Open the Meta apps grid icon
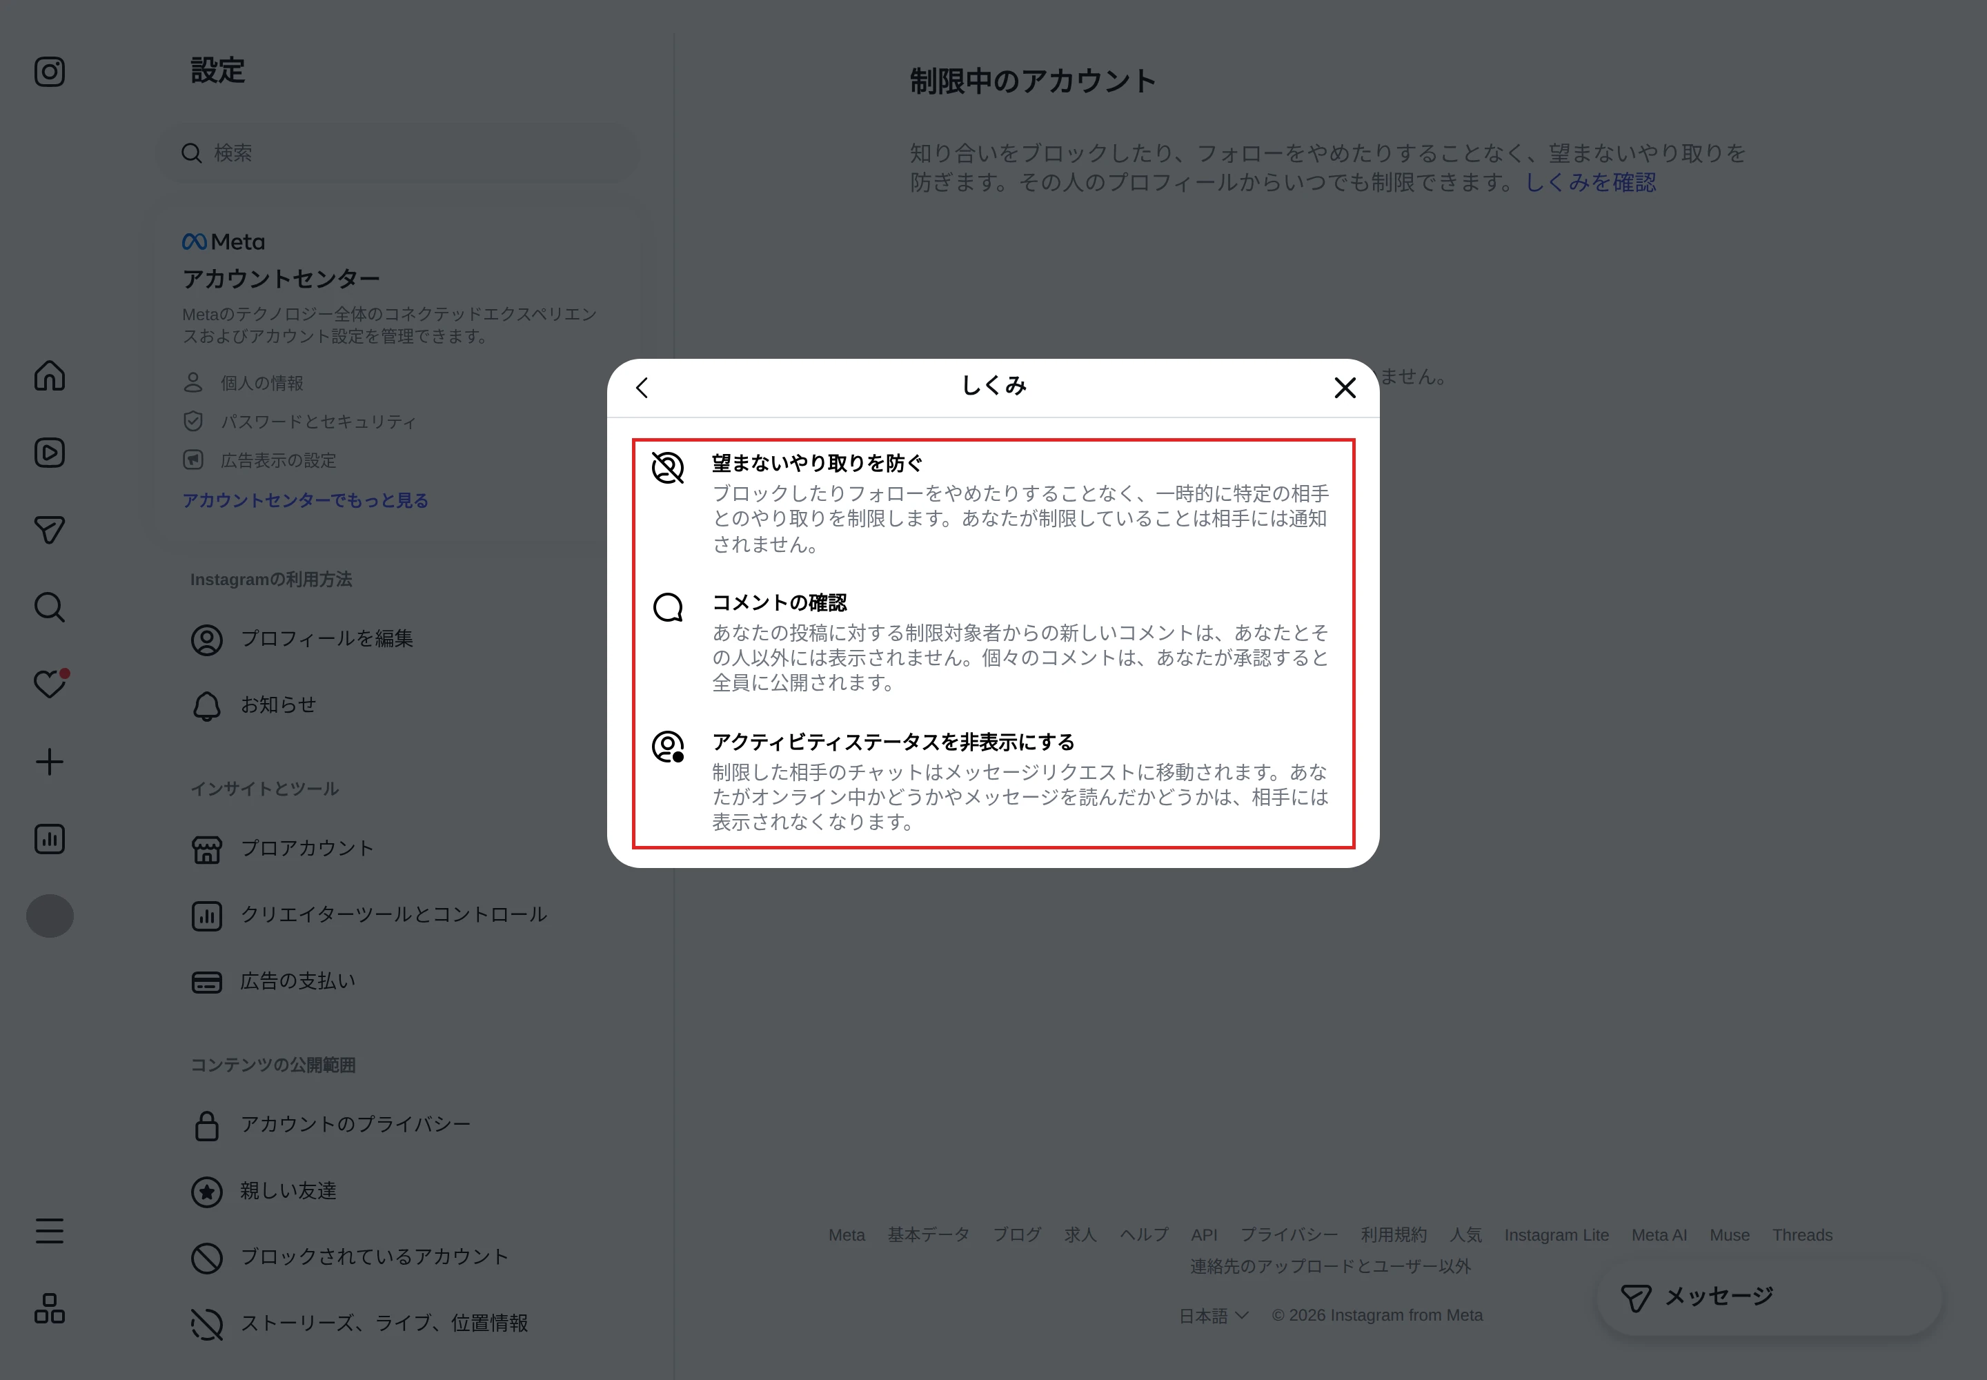Image resolution: width=1987 pixels, height=1380 pixels. coord(49,1308)
